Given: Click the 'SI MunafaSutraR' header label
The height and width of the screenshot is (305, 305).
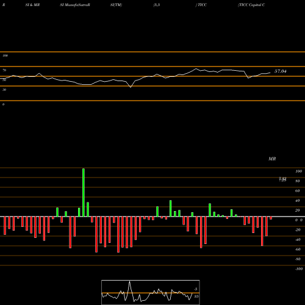Looking at the screenshot, I should [x=75, y=5].
